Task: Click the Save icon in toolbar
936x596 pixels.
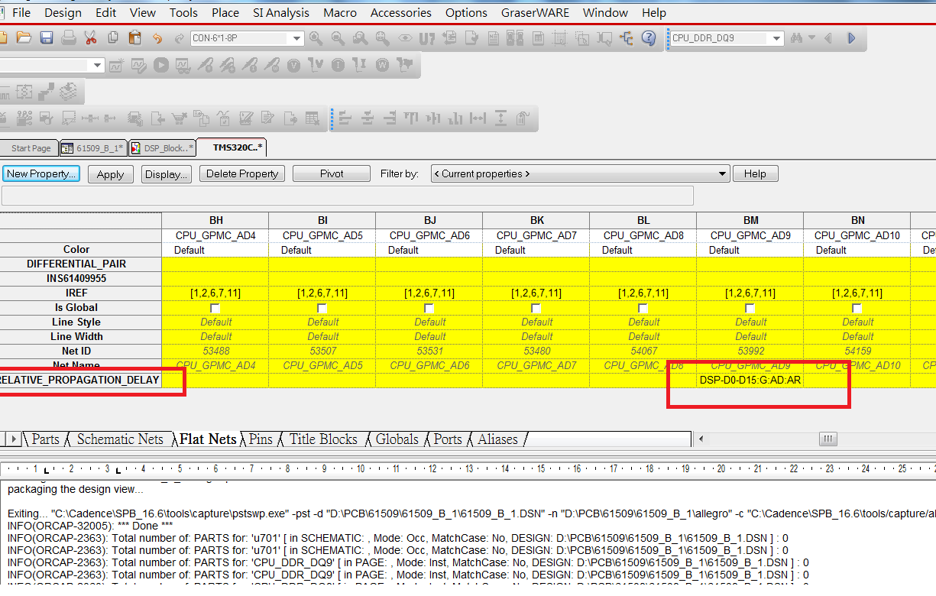Action: tap(47, 38)
